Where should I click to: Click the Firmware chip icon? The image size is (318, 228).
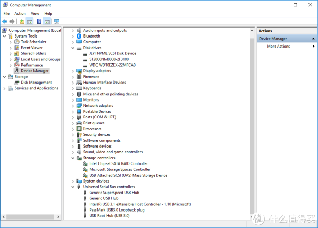tap(79, 77)
